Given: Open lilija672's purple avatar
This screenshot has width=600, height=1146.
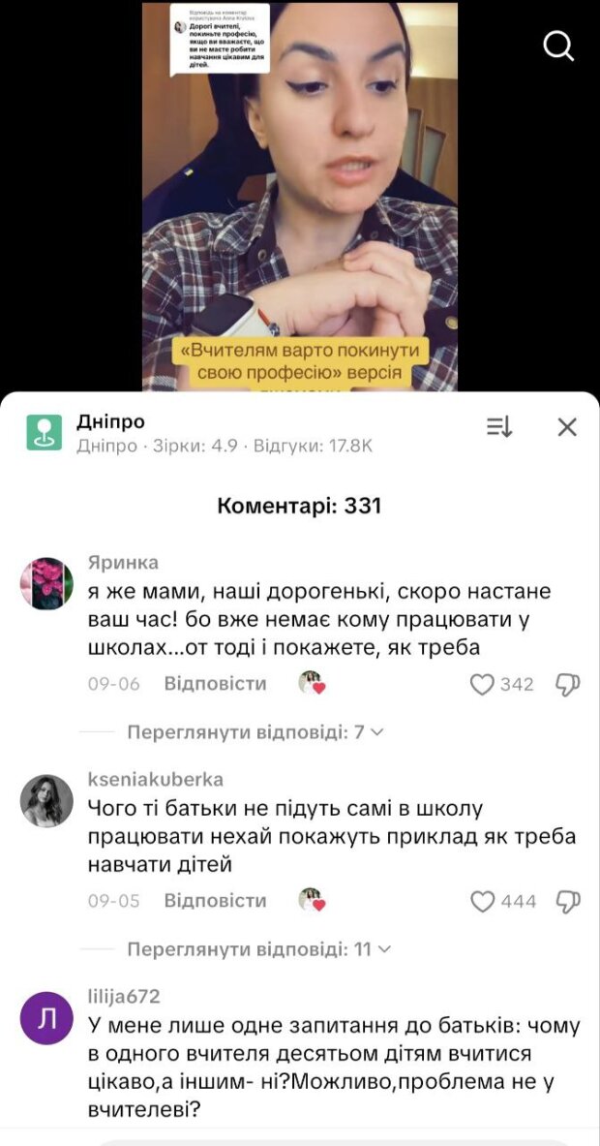Looking at the screenshot, I should click(46, 1017).
